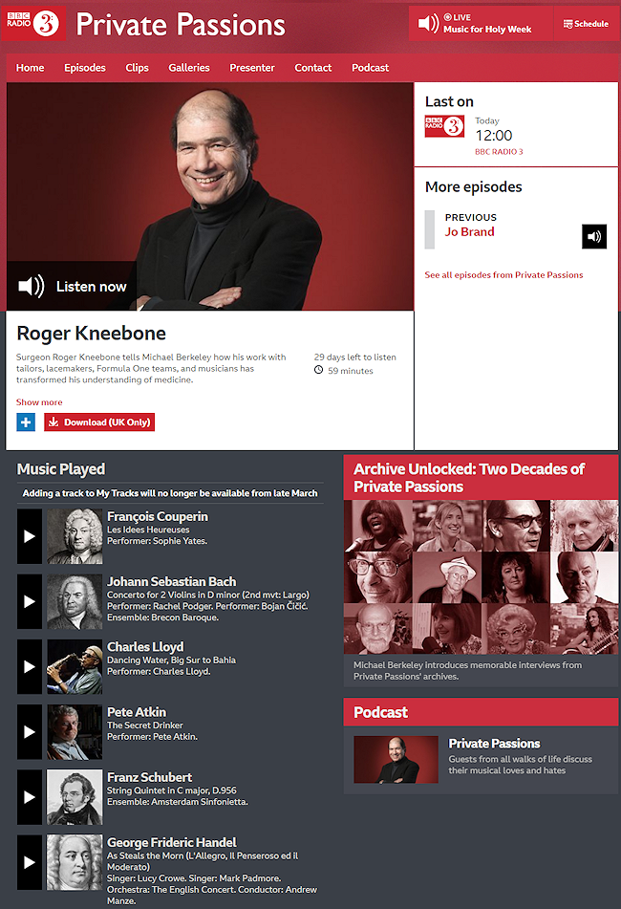Expand description with Show more
The image size is (621, 909).
39,401
